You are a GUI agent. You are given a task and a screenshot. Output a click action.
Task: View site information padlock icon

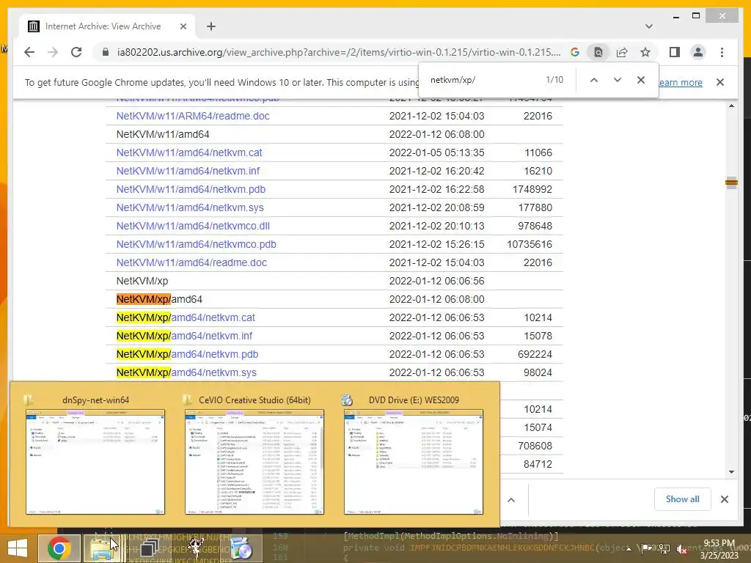[106, 52]
